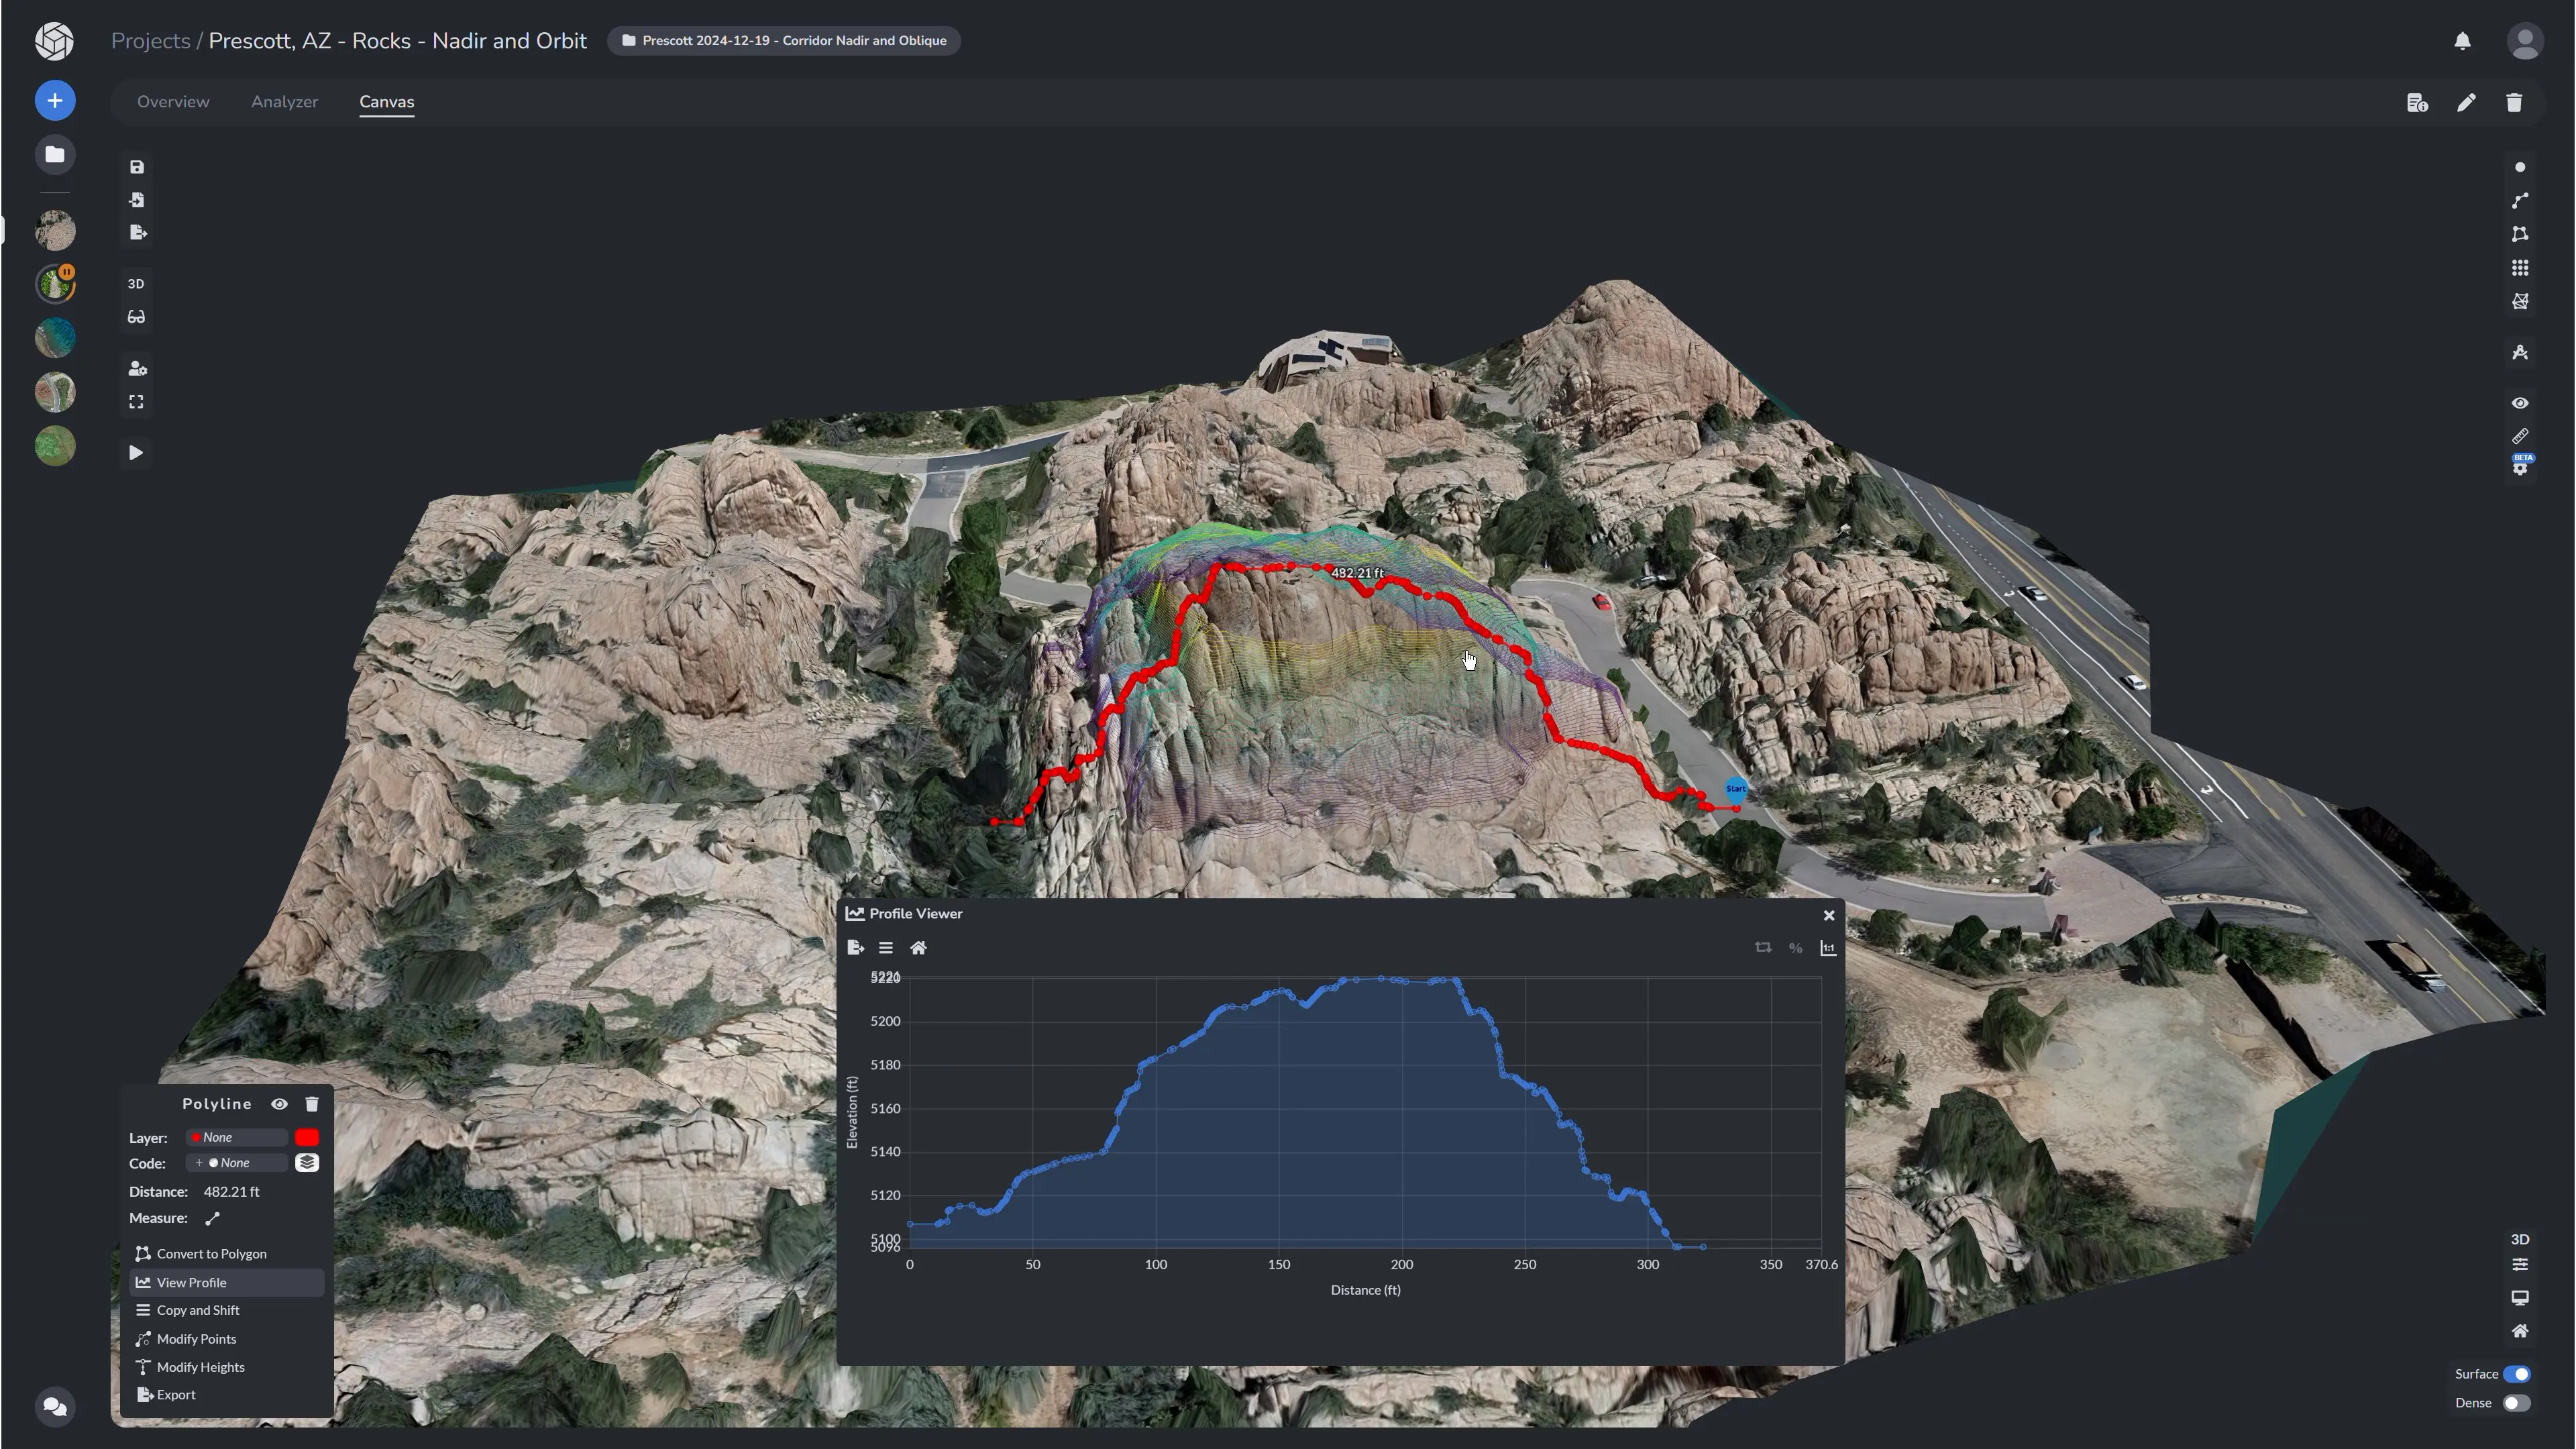Select the polyline drawing tool
Screen dimensions: 2576x1449
point(2520,201)
